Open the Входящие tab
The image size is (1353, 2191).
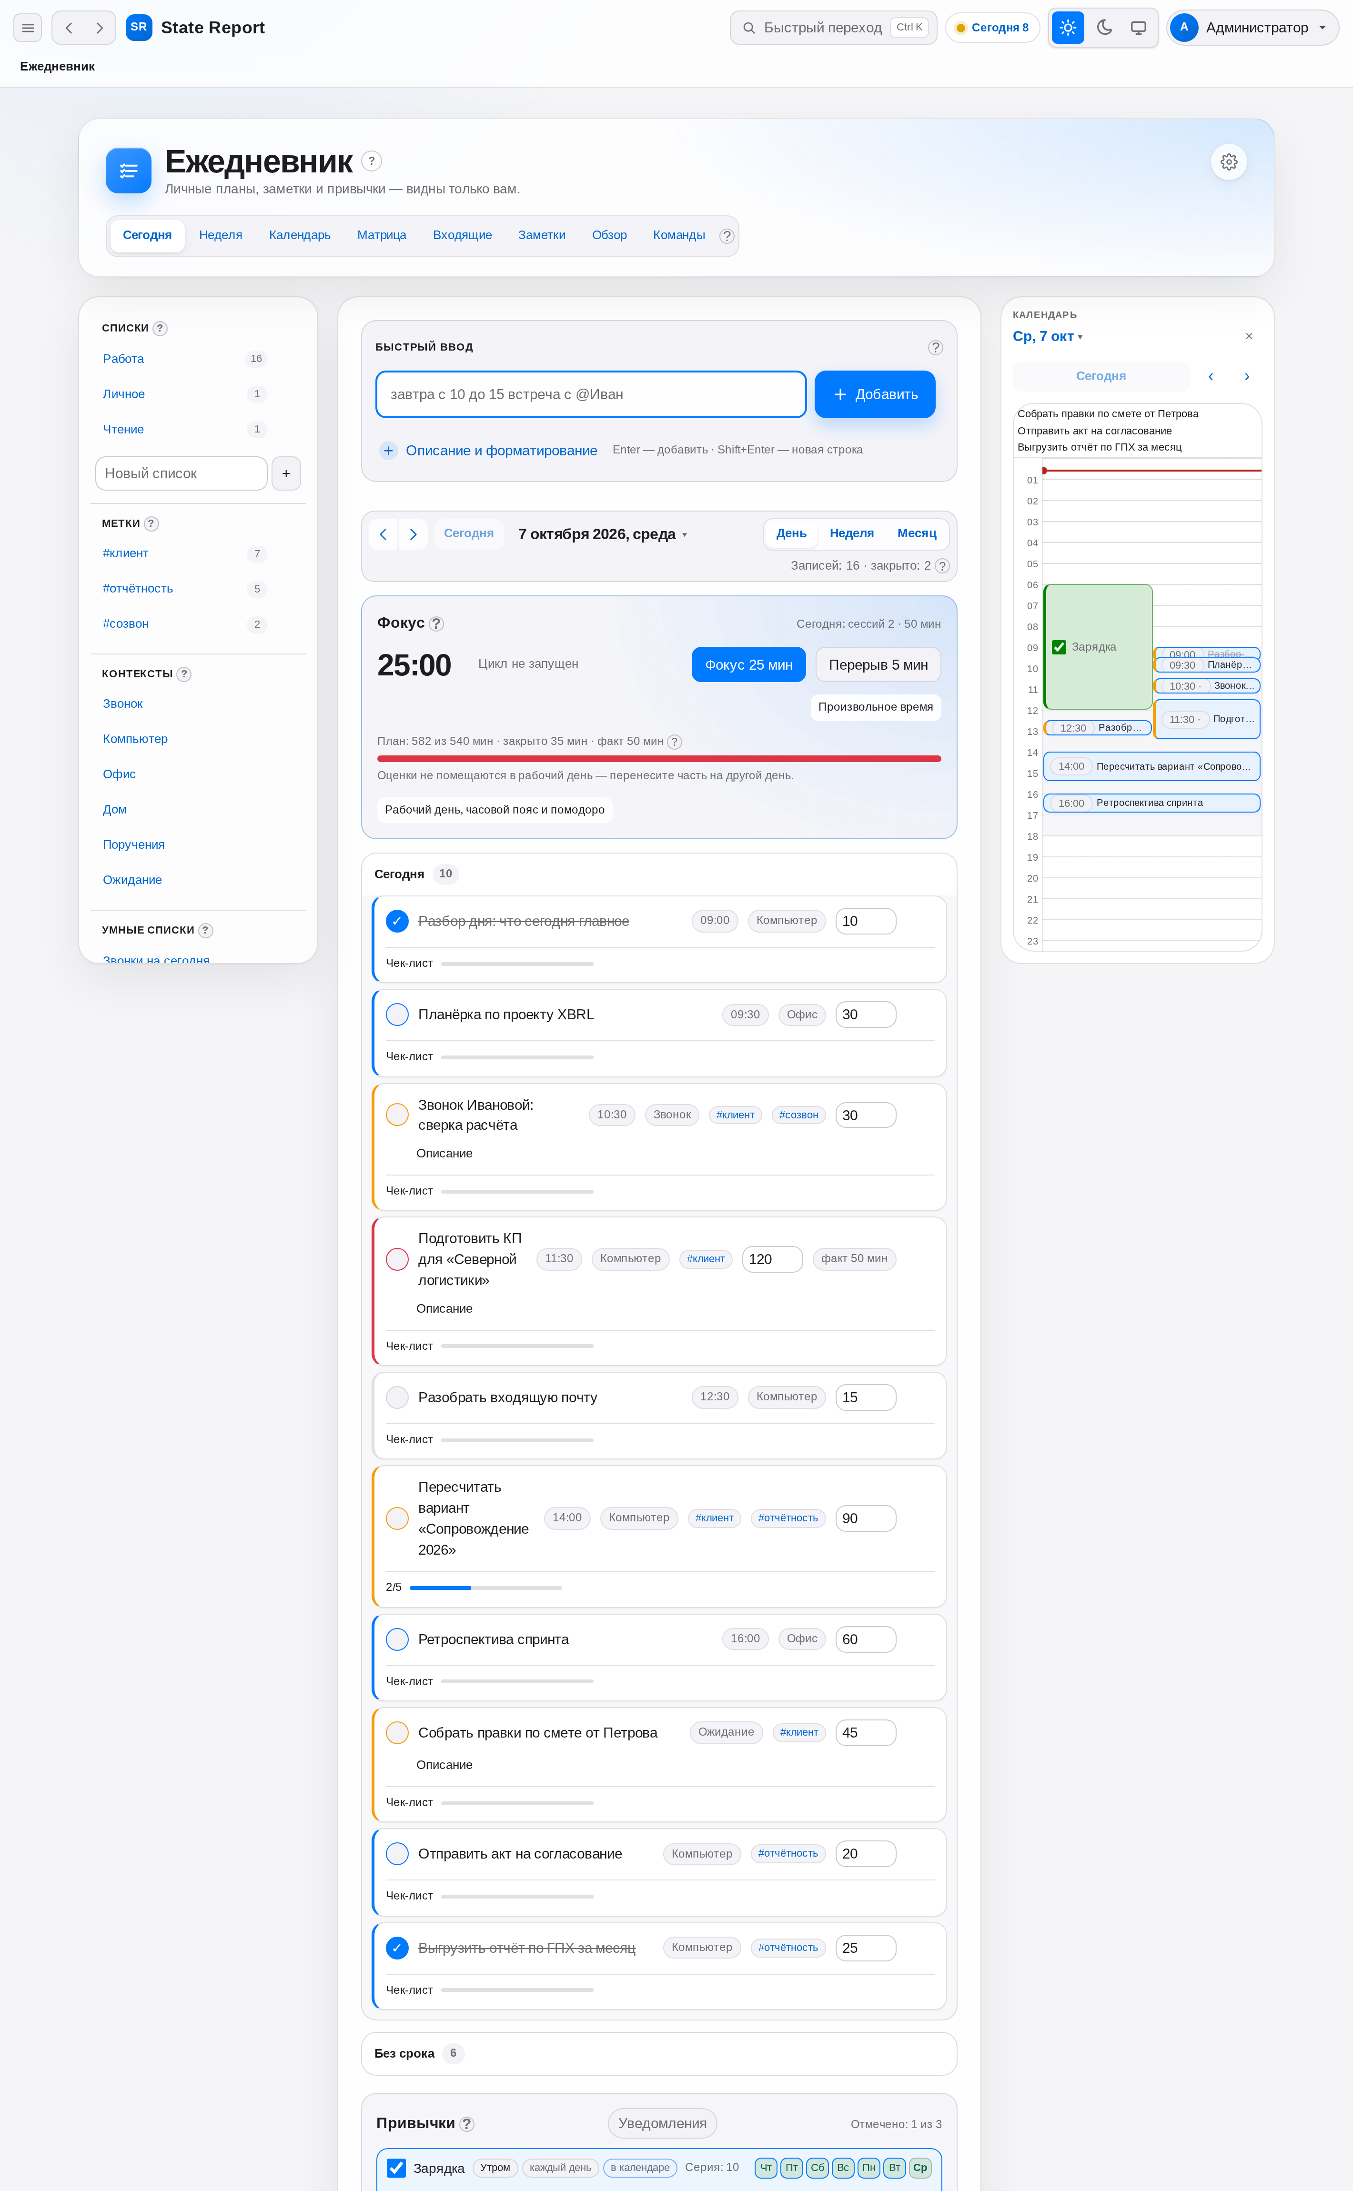click(x=463, y=235)
